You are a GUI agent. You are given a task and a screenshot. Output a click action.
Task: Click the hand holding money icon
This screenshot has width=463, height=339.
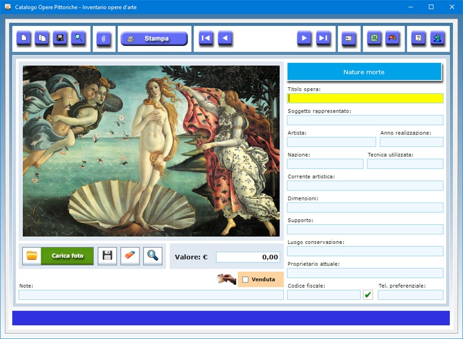(x=227, y=279)
